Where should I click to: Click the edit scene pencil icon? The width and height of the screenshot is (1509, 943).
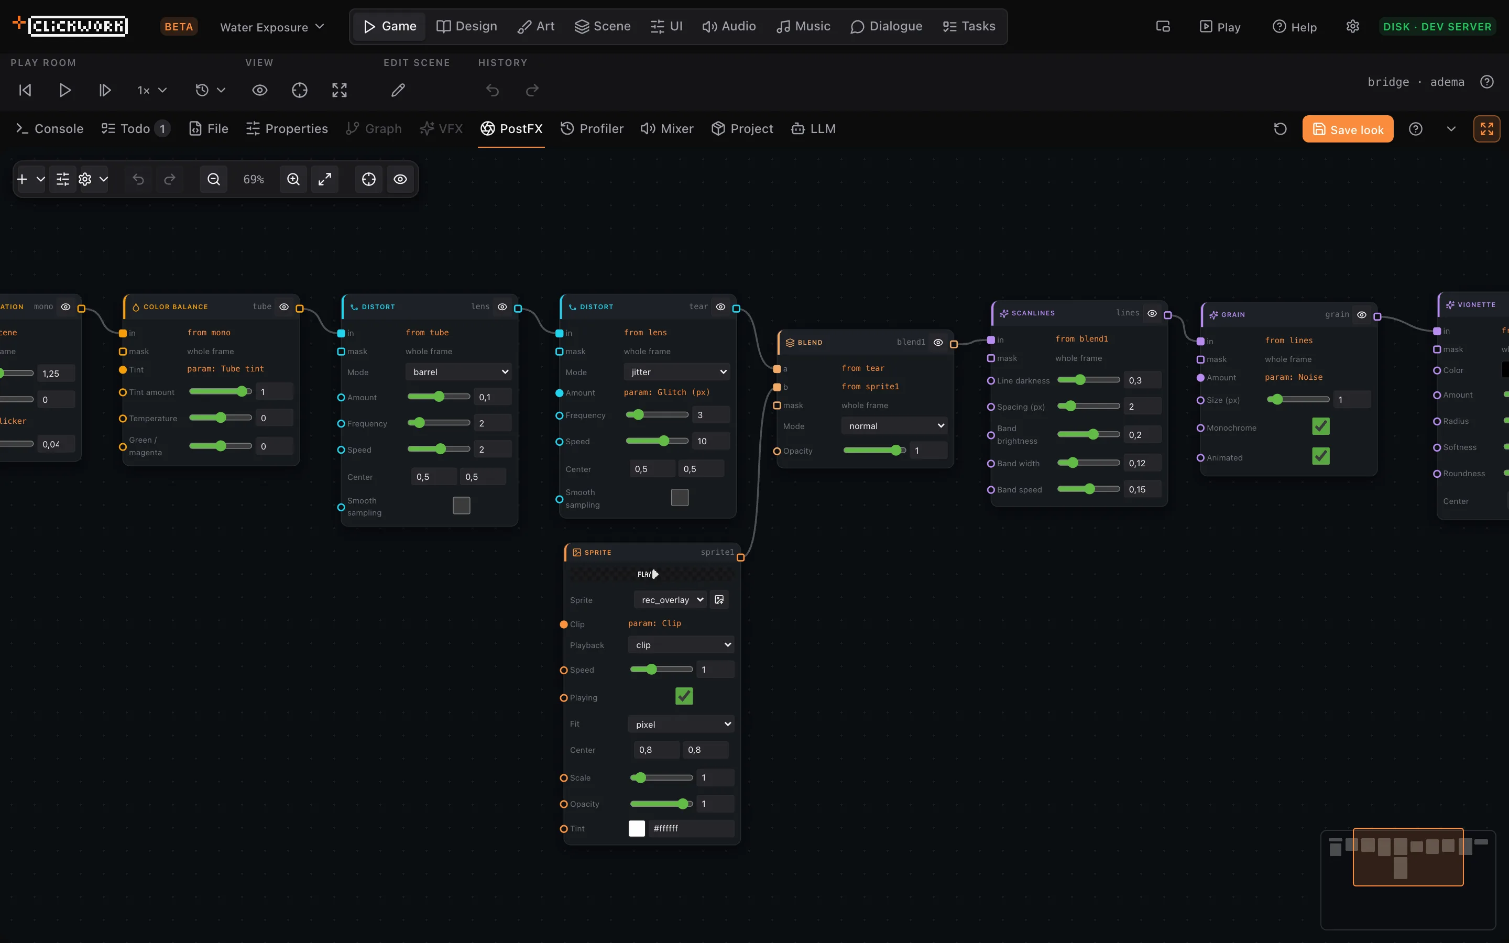point(398,91)
